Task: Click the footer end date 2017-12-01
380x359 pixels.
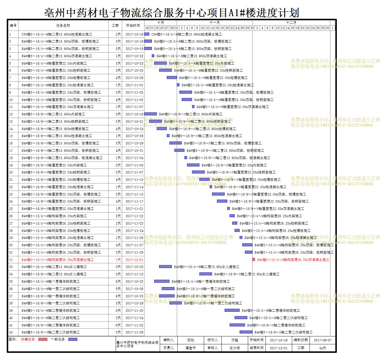Action: (x=279, y=348)
